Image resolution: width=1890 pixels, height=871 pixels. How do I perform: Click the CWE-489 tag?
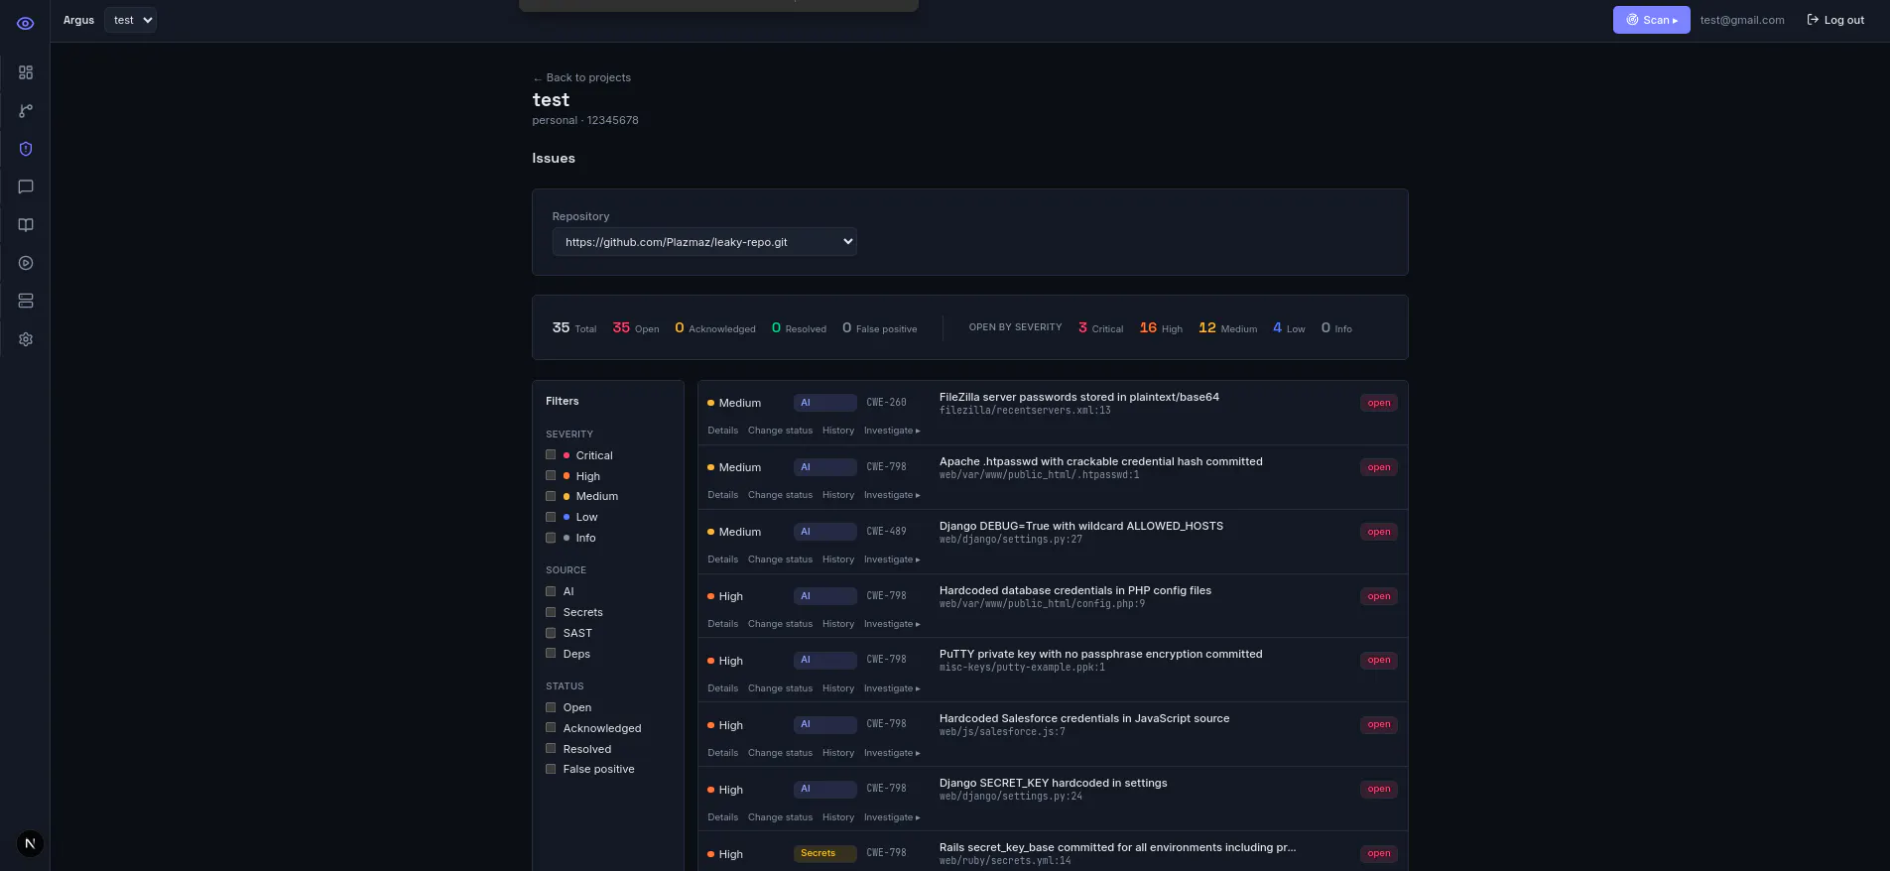click(886, 532)
